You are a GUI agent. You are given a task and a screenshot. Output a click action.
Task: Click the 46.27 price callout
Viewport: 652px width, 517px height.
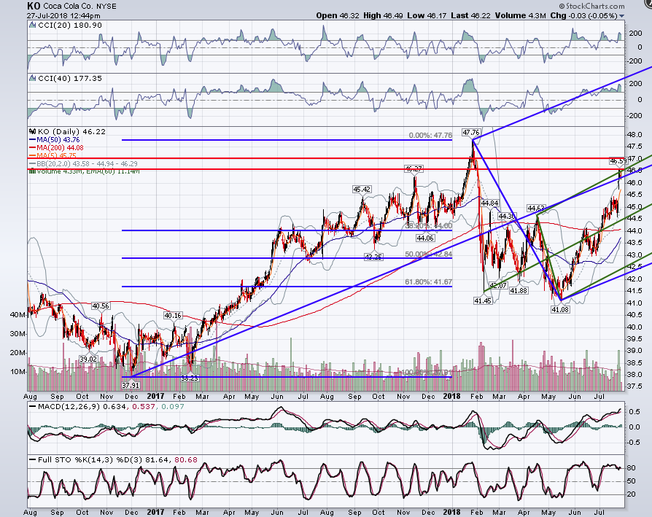(414, 168)
